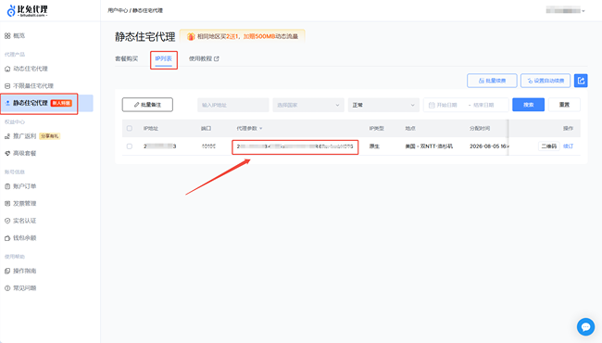
Task: Click the 端口 column header
Action: (207, 128)
